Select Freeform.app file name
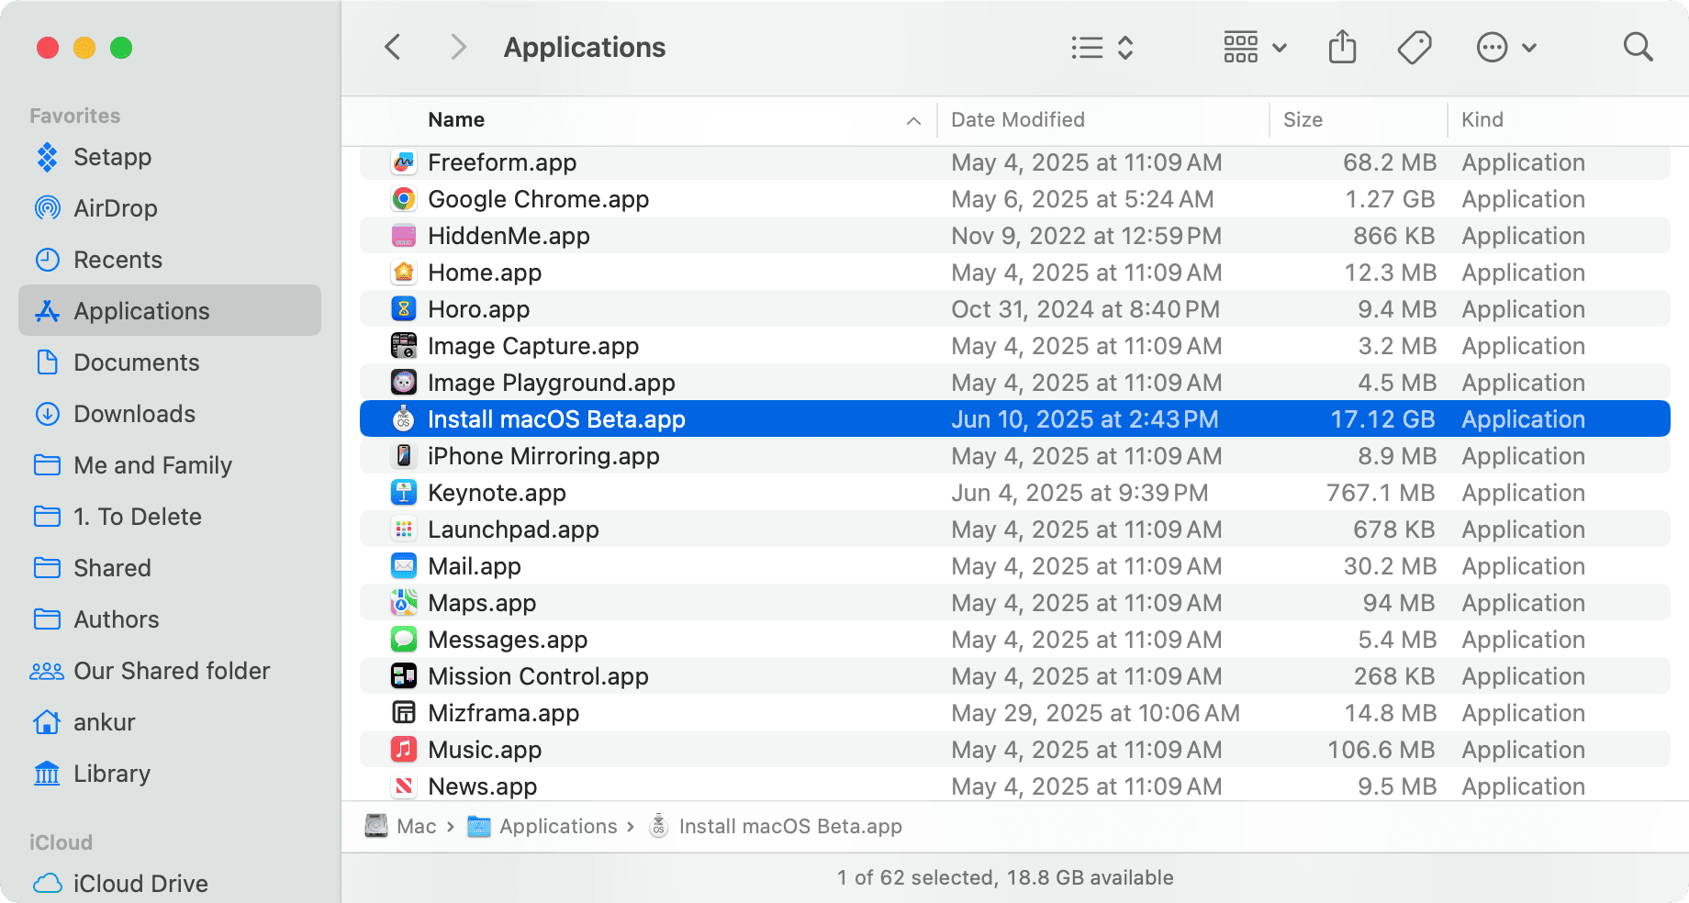This screenshot has height=903, width=1689. pos(502,162)
